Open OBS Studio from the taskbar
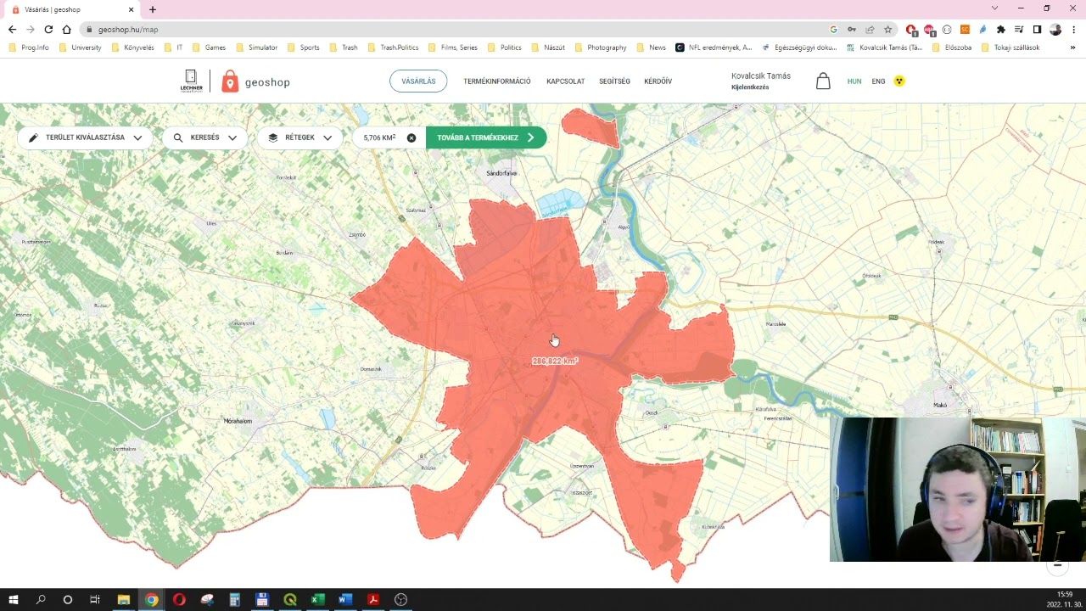This screenshot has height=611, width=1086. click(401, 600)
